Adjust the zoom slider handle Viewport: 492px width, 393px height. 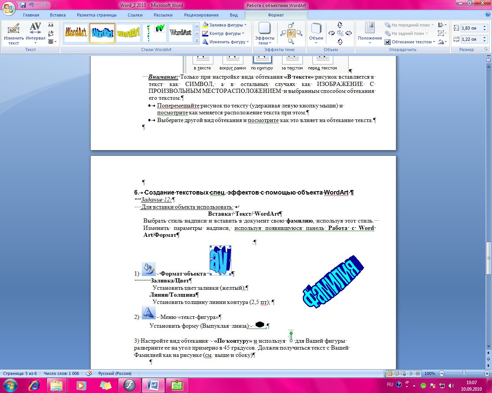click(464, 373)
